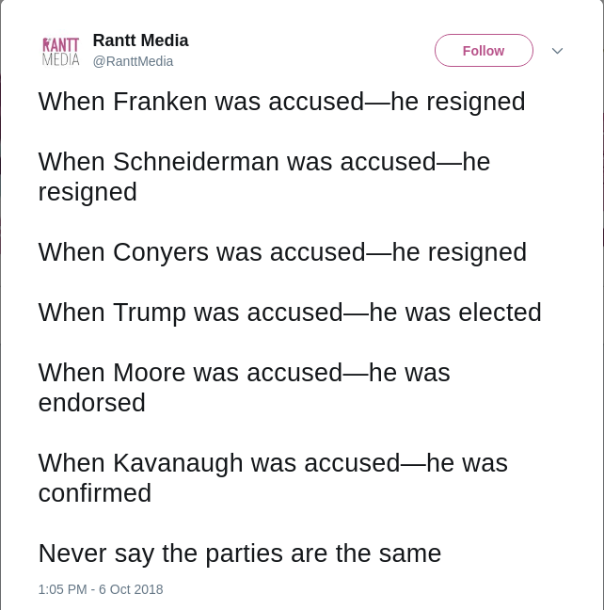Viewport: 604px width, 610px height.
Task: Click the word 'resigned' under Schneiderman
Action: 87,192
